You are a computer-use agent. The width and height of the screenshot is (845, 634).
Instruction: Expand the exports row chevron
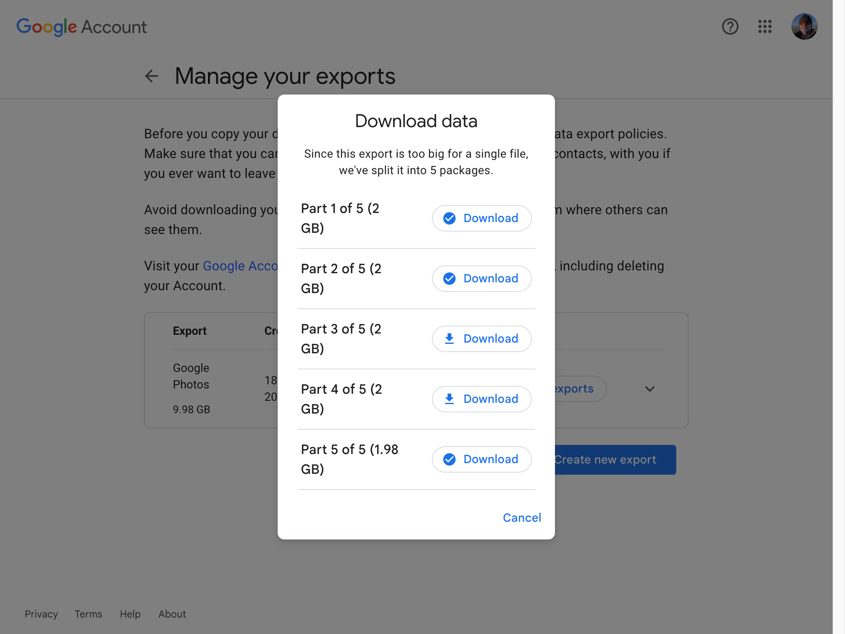(x=649, y=388)
